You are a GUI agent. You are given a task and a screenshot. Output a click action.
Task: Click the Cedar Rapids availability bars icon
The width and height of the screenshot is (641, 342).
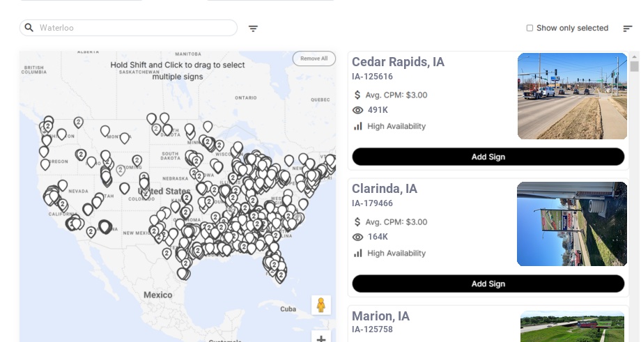click(x=358, y=126)
